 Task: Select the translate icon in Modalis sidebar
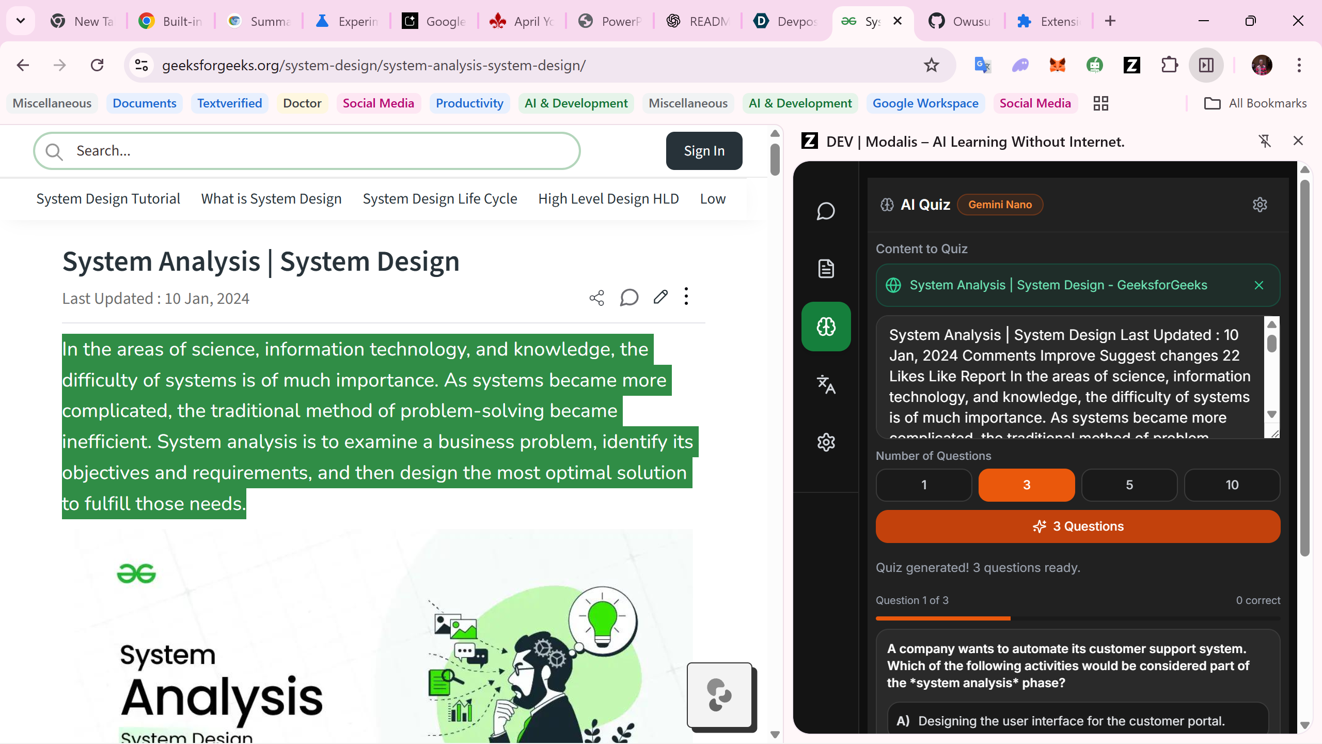[826, 384]
